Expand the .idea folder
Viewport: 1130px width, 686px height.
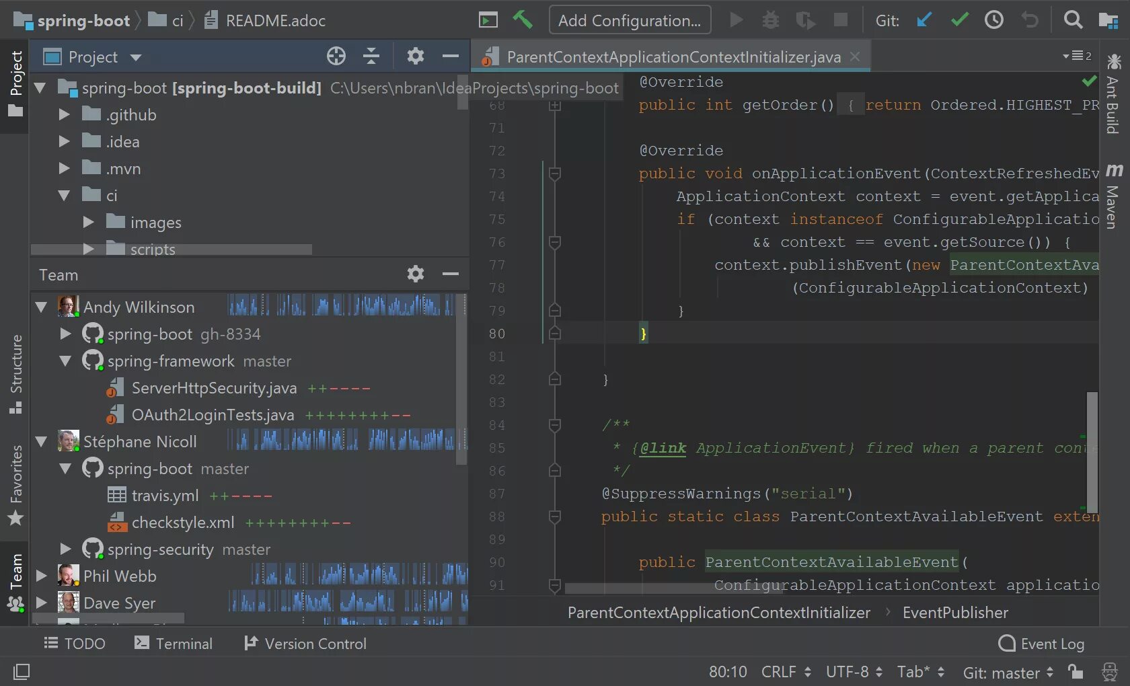65,141
